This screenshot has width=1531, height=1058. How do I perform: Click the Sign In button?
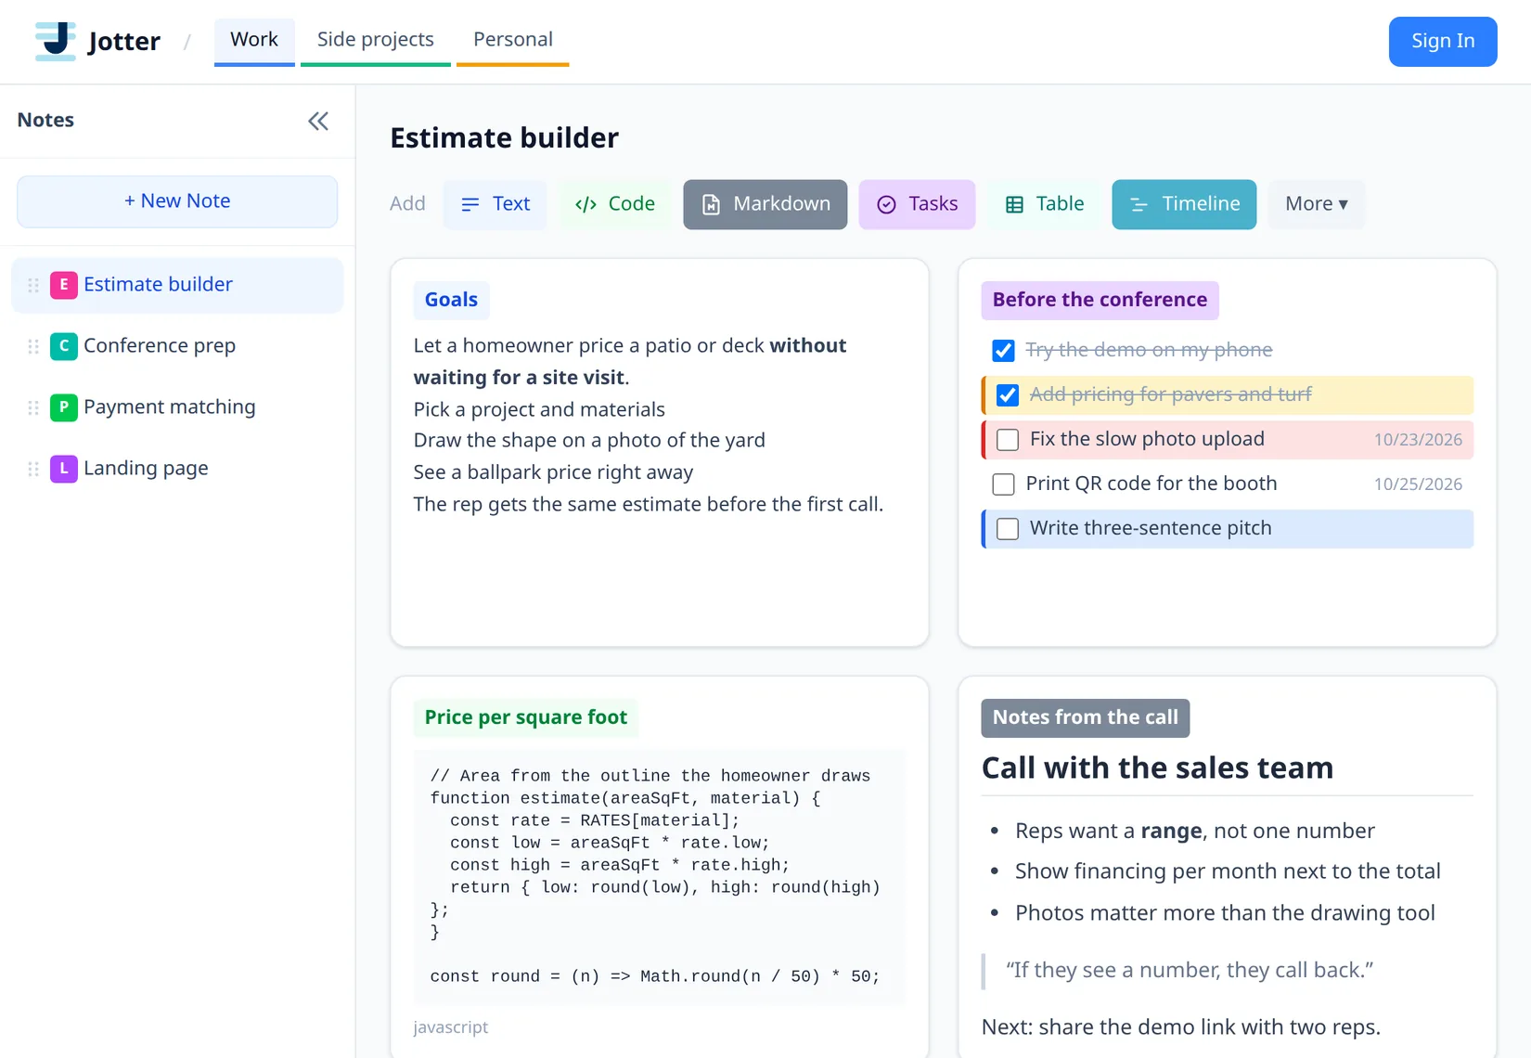[x=1443, y=42]
